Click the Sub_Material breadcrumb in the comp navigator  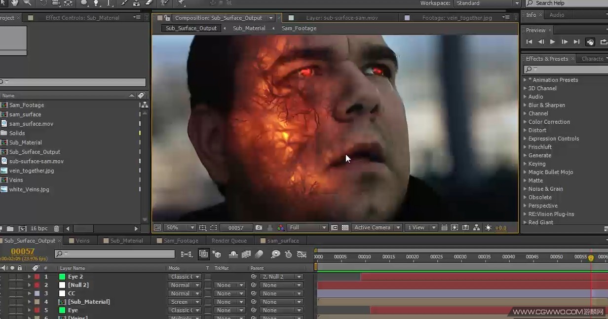coord(249,28)
